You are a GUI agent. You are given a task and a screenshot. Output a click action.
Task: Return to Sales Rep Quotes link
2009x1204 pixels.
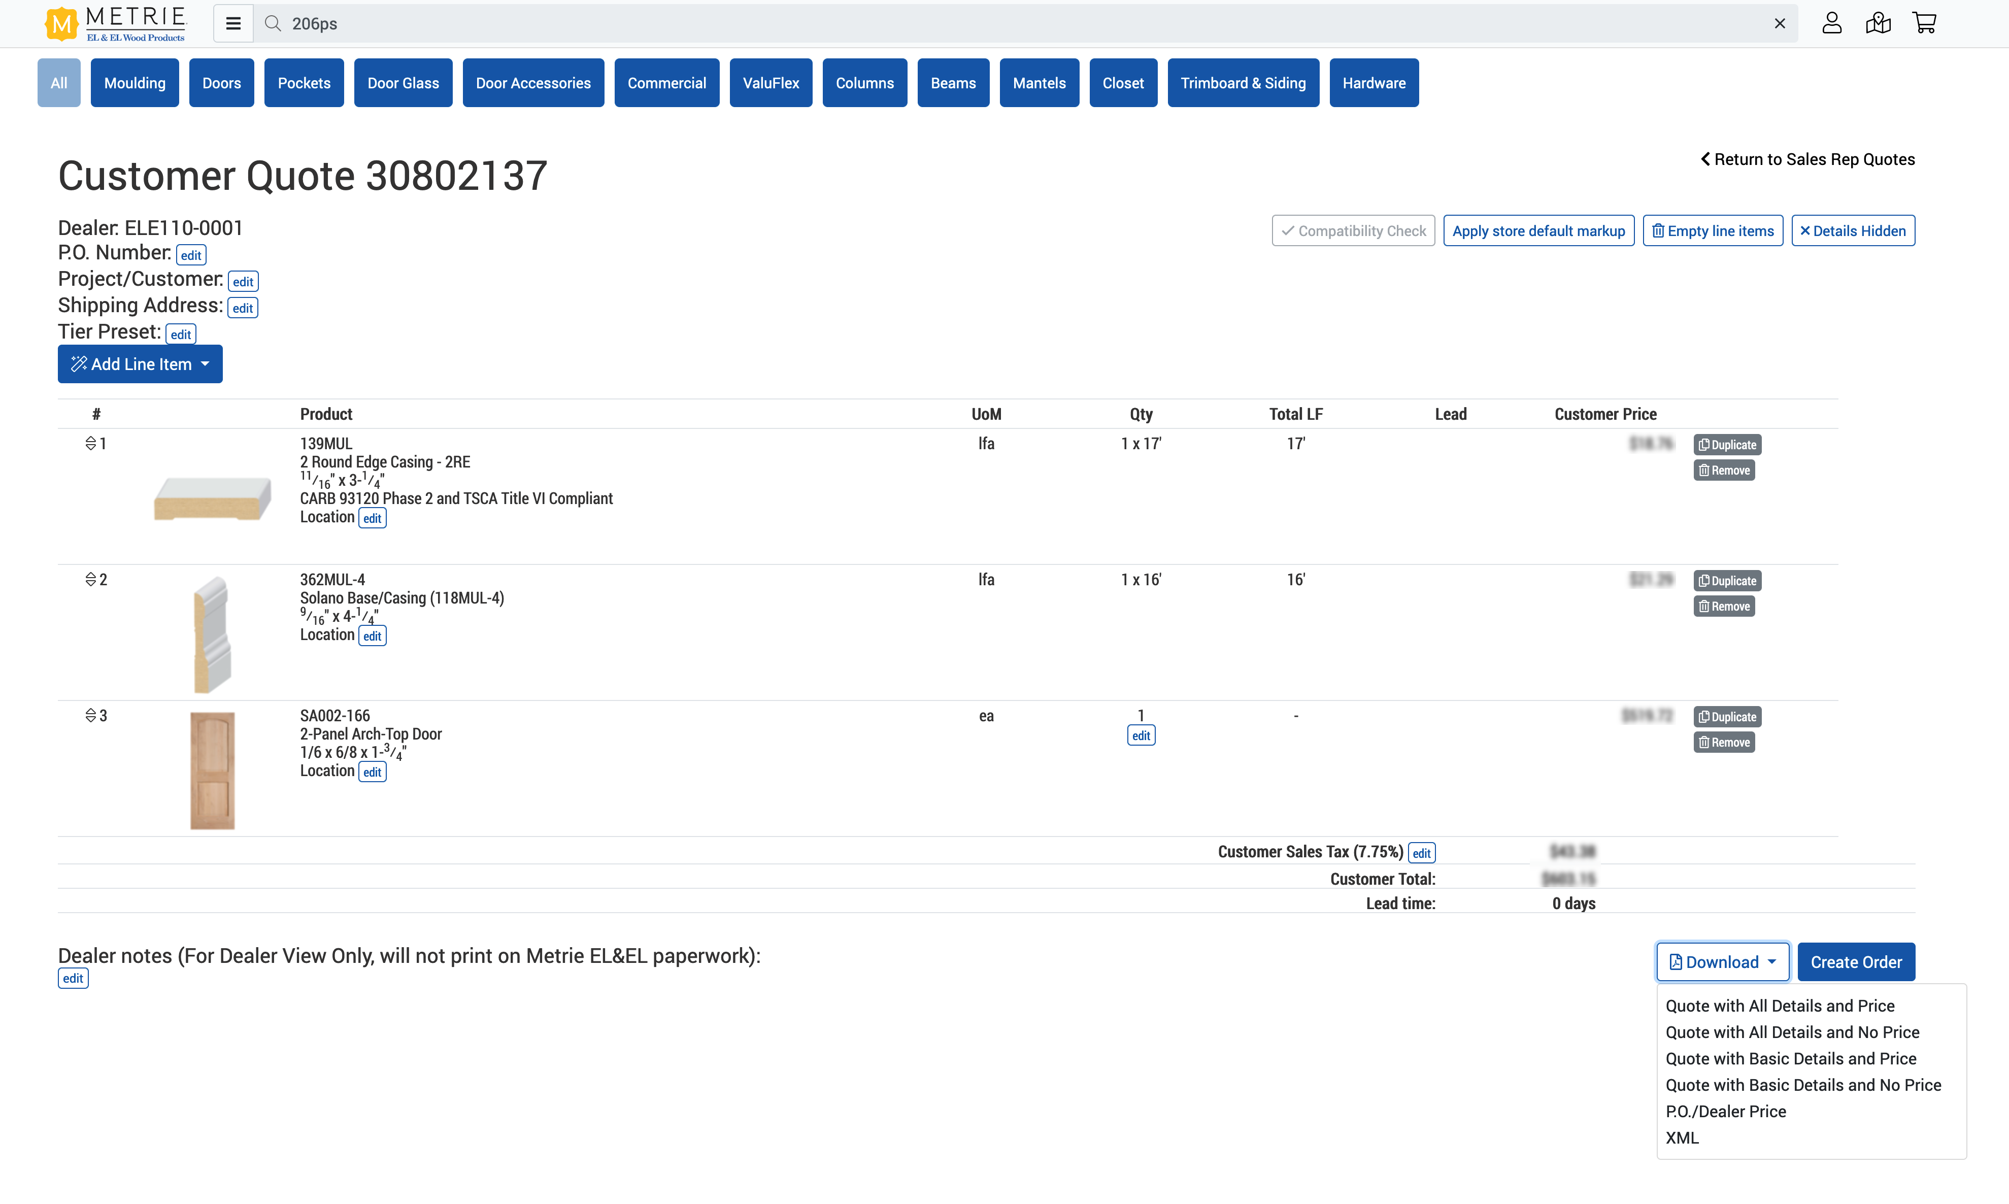(1807, 160)
